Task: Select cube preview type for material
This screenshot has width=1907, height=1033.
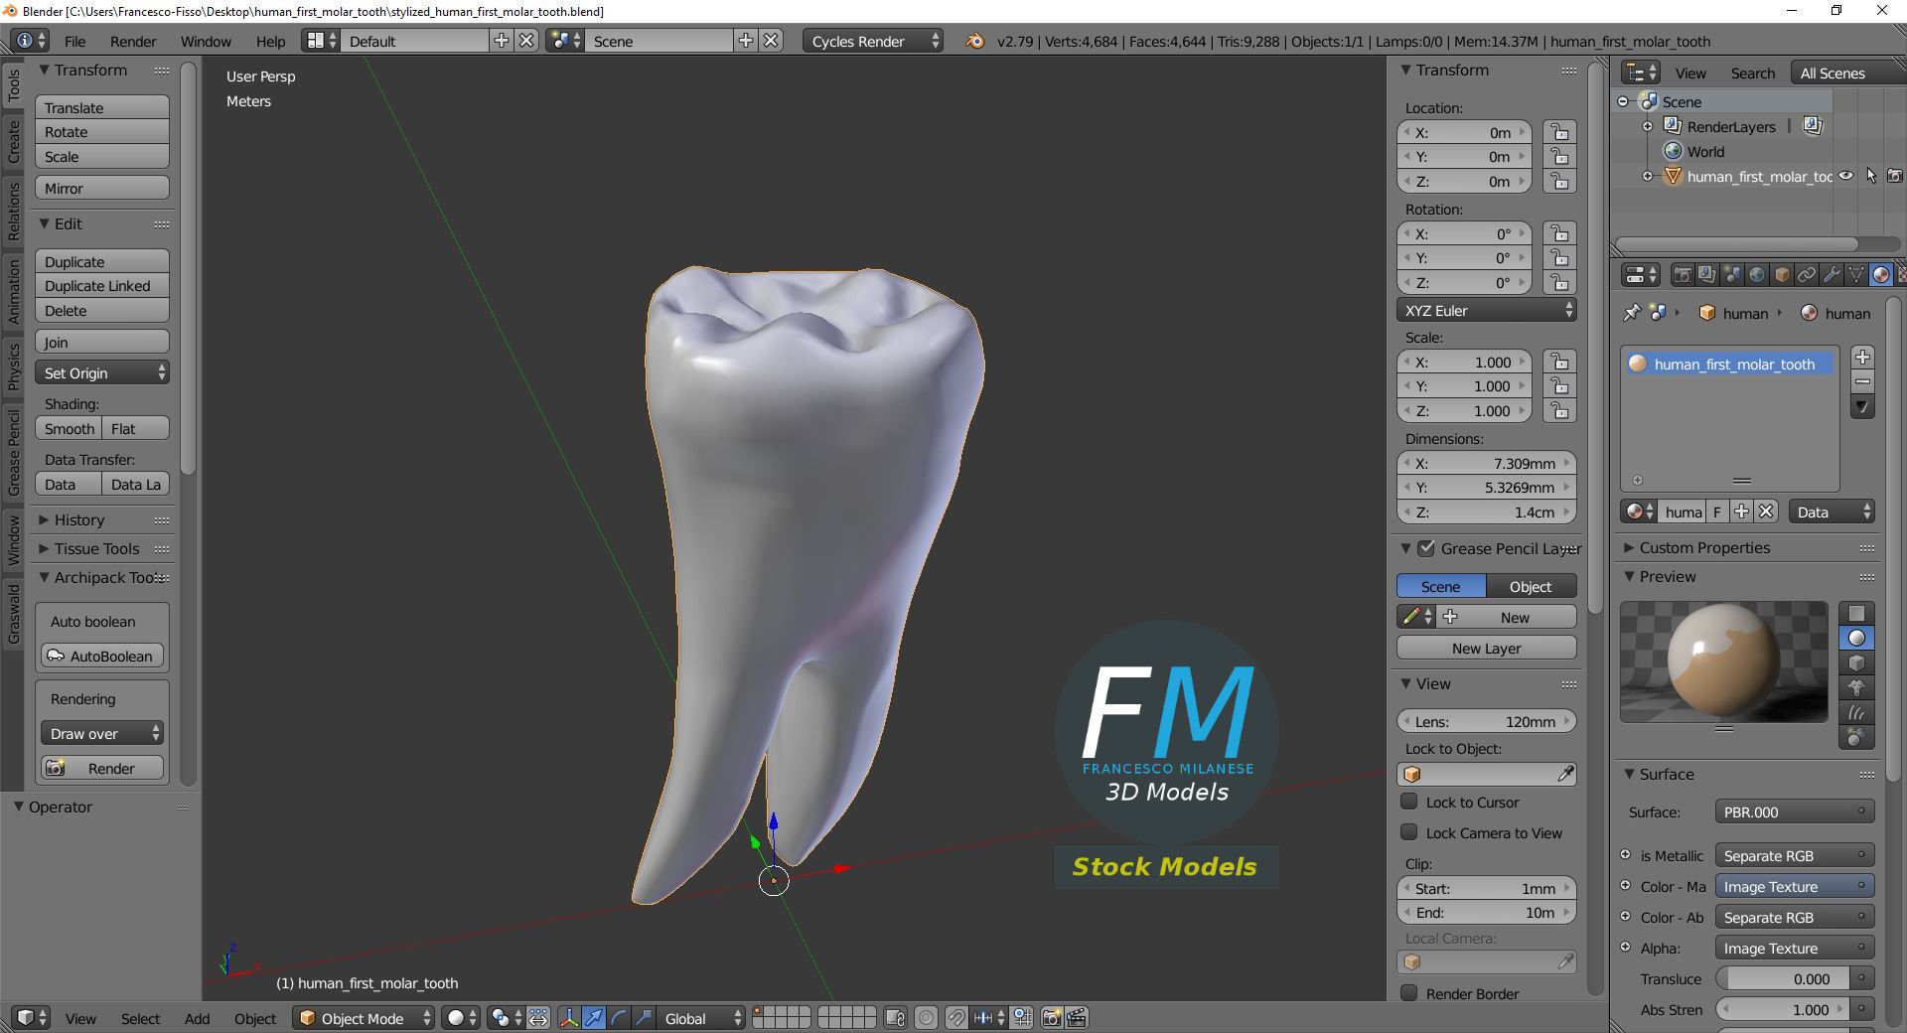Action: [1856, 664]
